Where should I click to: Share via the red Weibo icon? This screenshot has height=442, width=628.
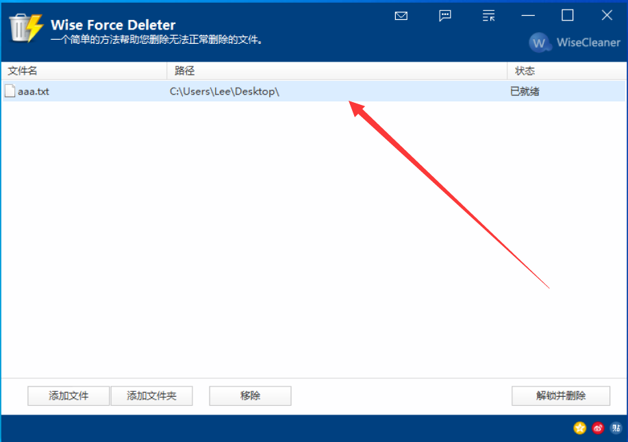point(598,428)
